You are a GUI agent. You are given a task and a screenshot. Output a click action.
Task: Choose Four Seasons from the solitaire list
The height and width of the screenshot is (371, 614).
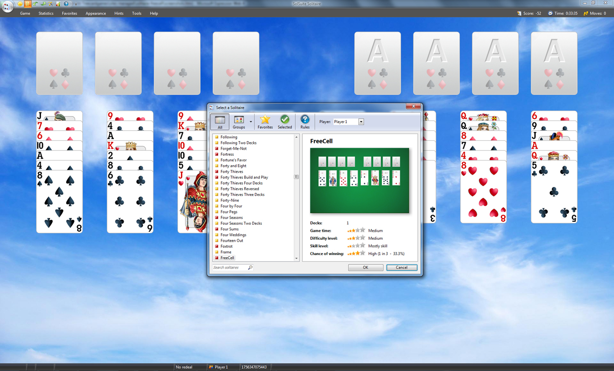pyautogui.click(x=231, y=218)
